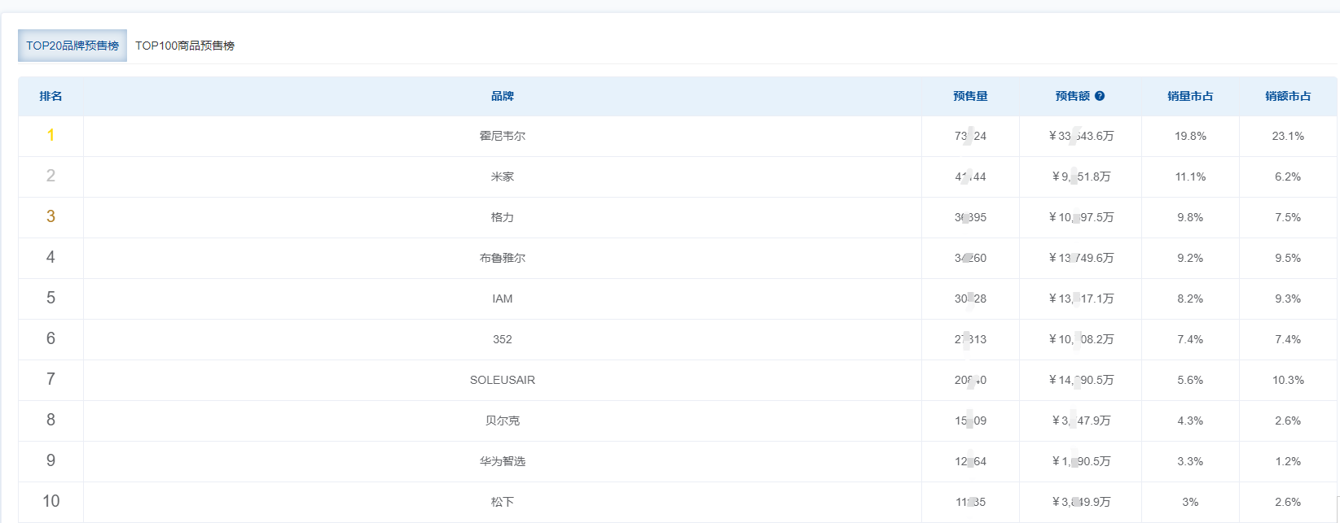The image size is (1340, 523).
Task: Click the 预售量 cell in 贝尔克 row
Action: point(970,421)
